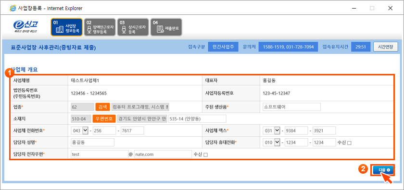Open the 사업체 전화번호 area code dropdown 043
404x190 pixels.
click(x=80, y=131)
